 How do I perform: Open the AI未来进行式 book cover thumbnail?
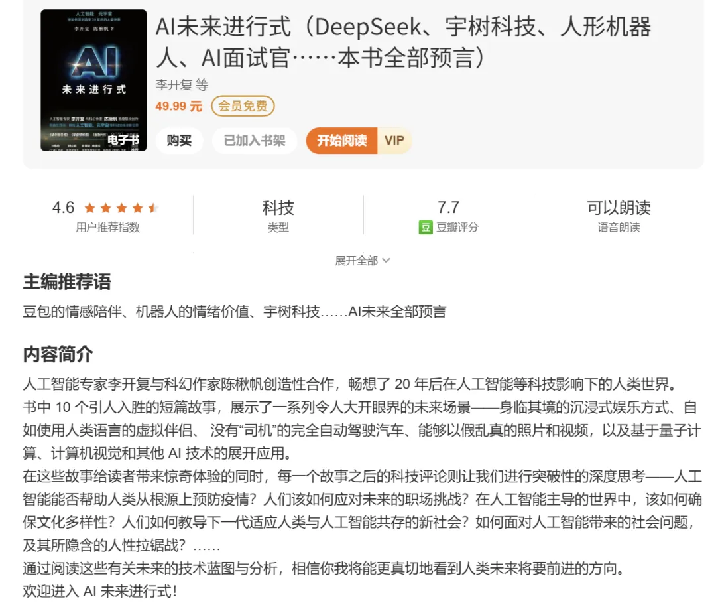[x=93, y=80]
